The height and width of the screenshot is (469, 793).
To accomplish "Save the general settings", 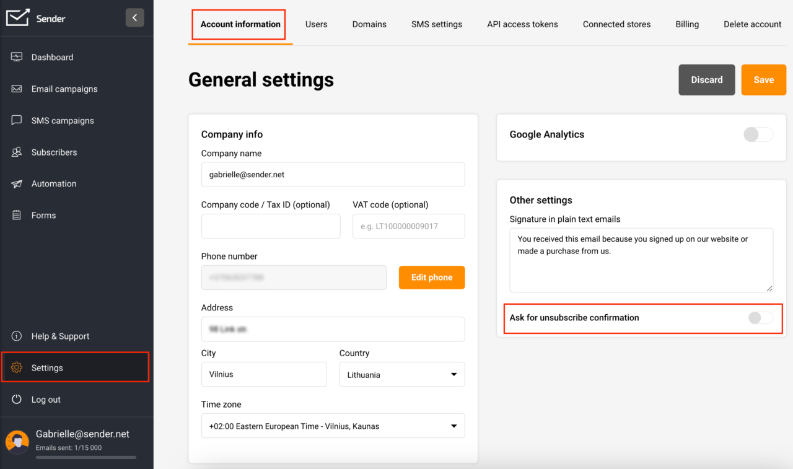I will 763,79.
